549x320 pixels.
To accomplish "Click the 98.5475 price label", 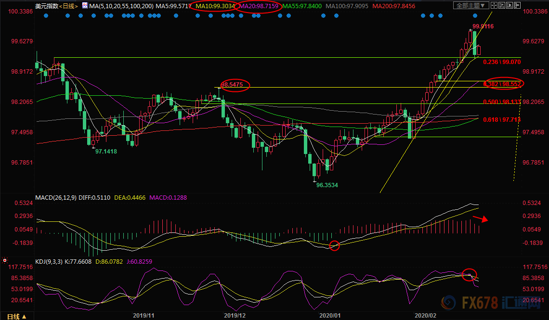I will [x=232, y=84].
